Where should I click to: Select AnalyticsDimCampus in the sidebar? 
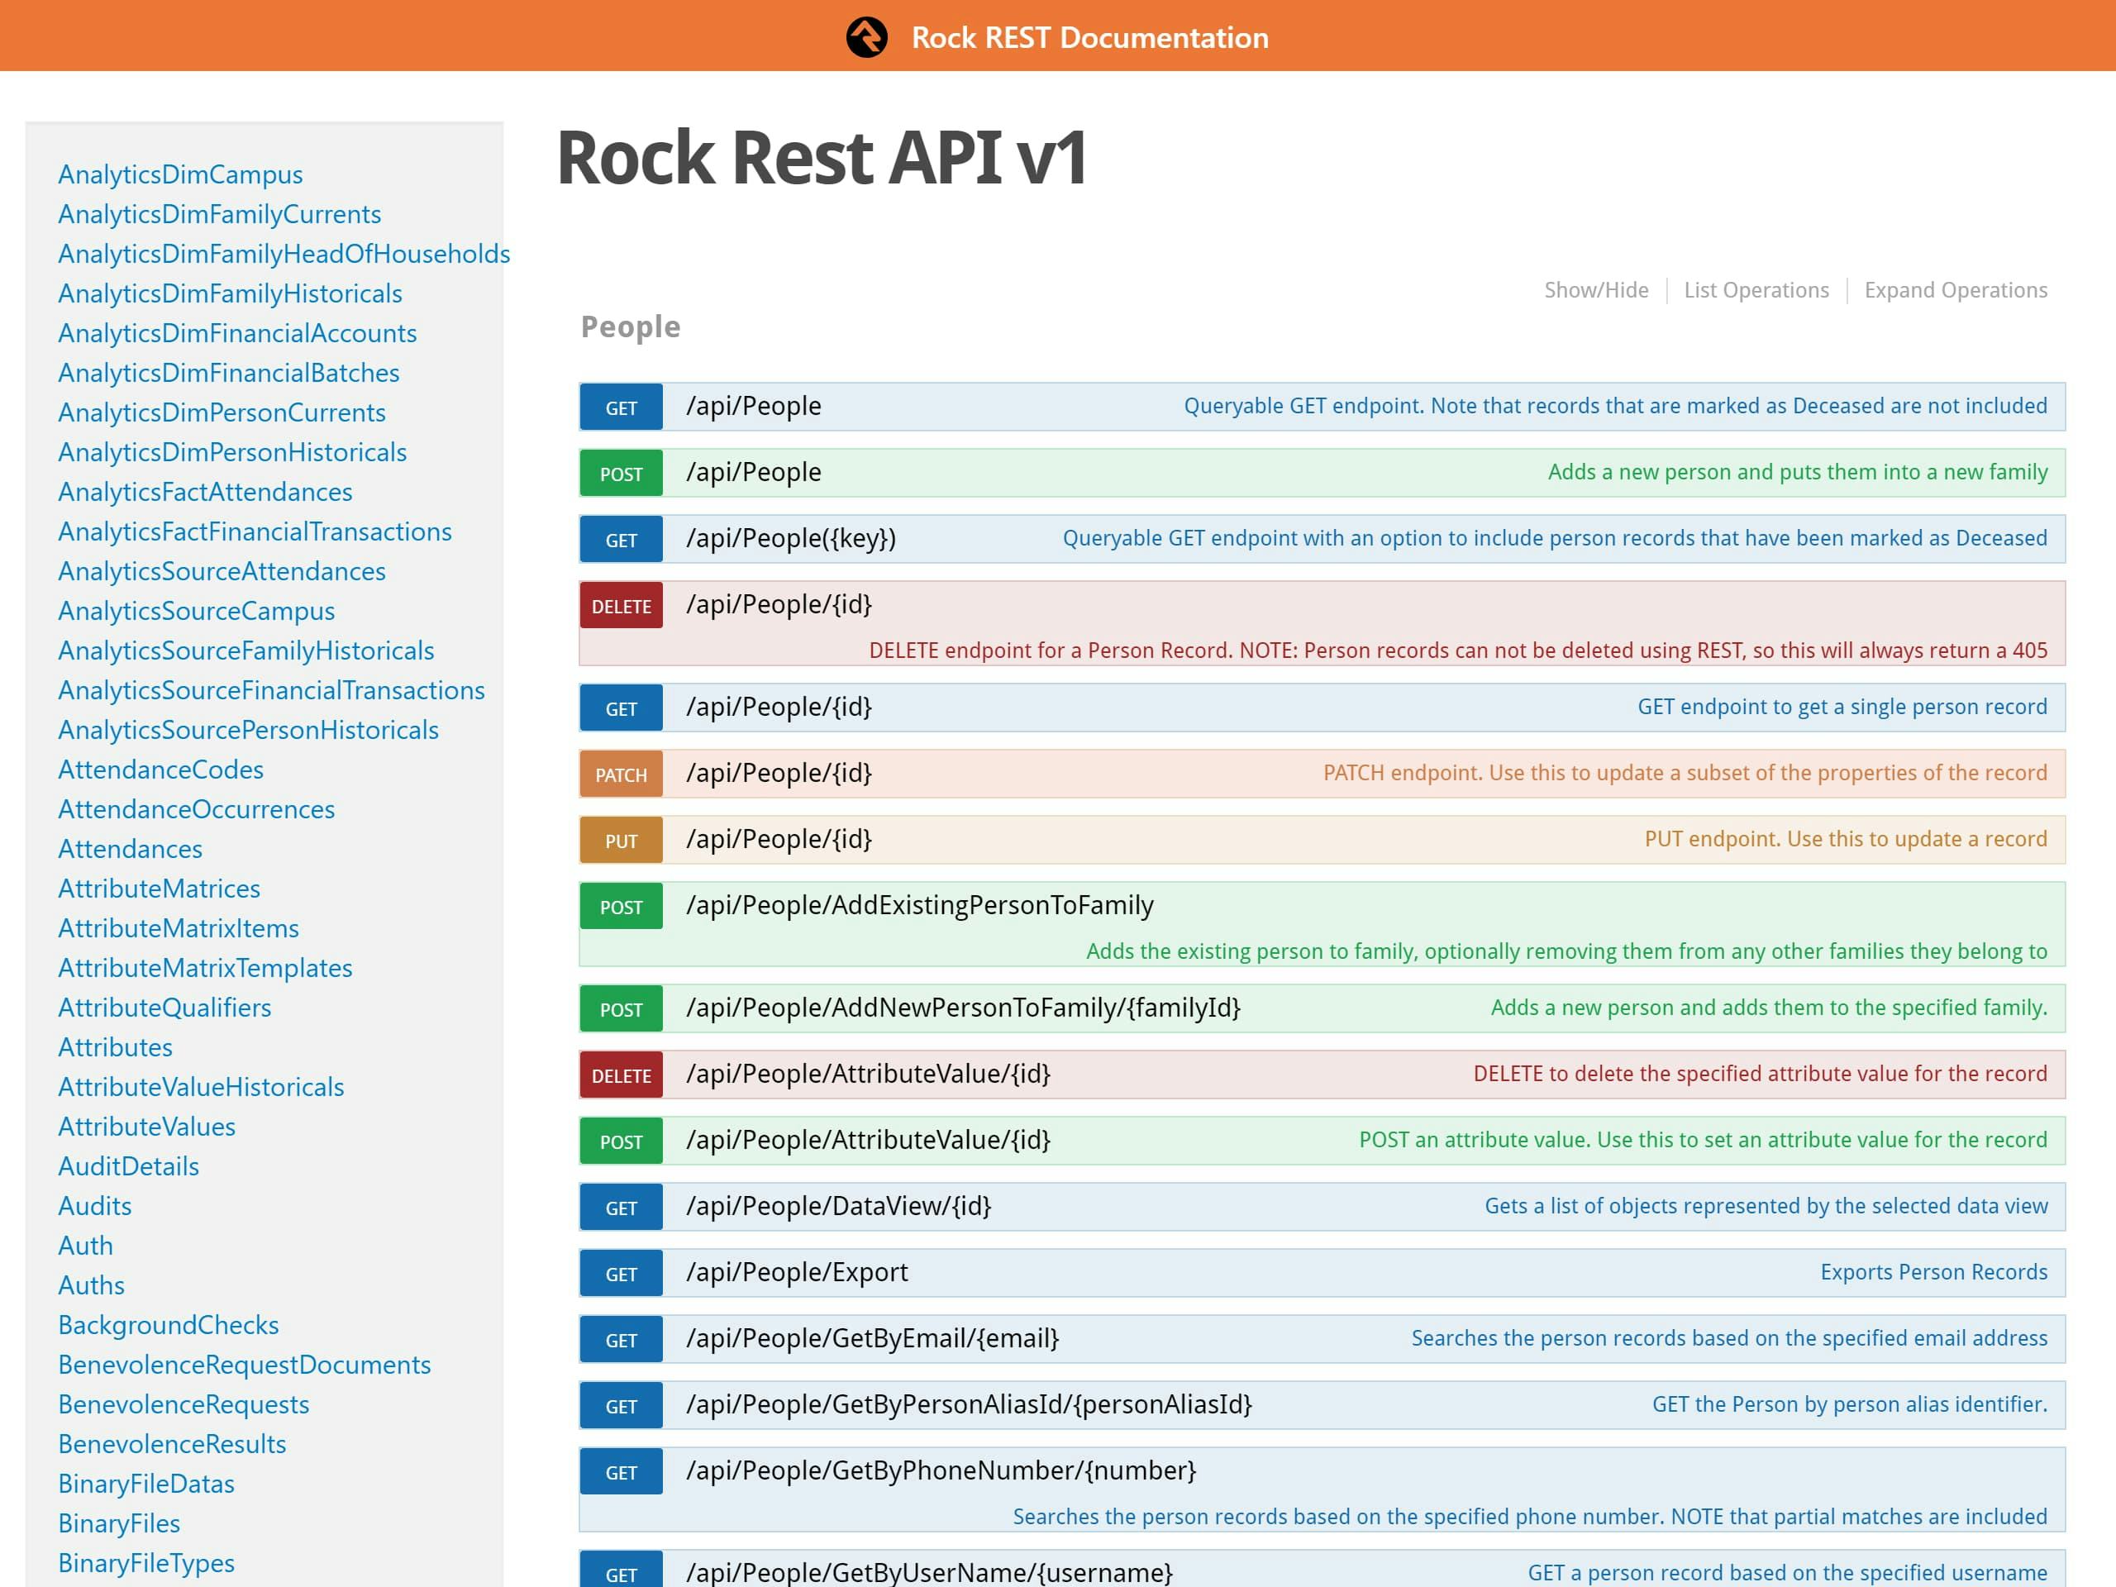180,174
